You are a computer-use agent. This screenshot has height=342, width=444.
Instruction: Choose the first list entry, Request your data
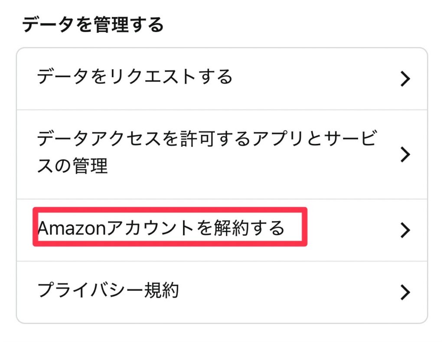pos(135,78)
